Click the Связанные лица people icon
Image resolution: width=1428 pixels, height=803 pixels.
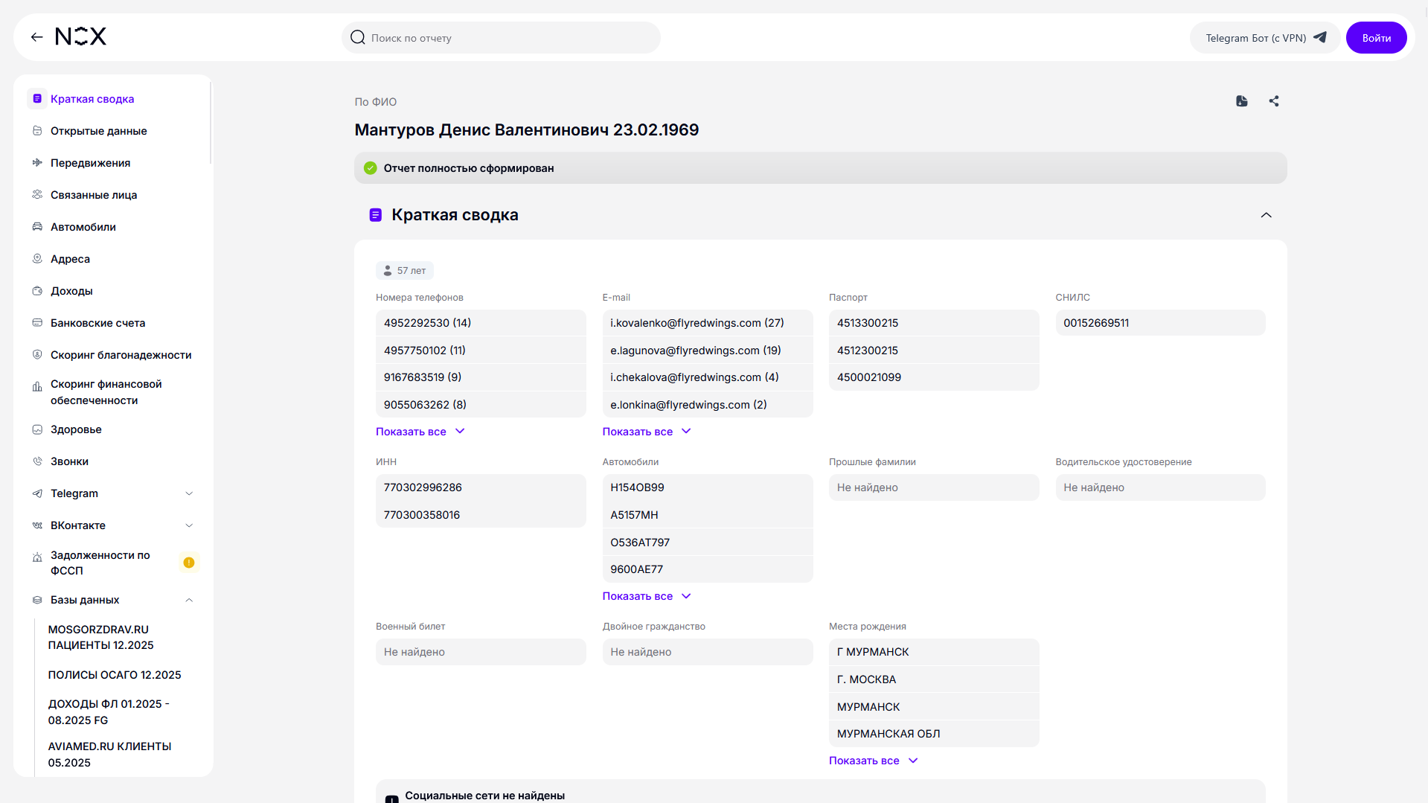tap(37, 195)
